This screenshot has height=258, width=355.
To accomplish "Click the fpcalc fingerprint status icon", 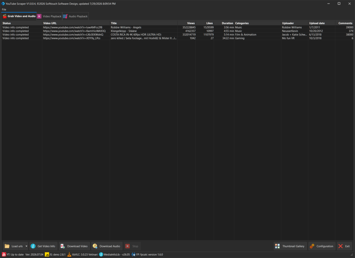I will coord(133,255).
